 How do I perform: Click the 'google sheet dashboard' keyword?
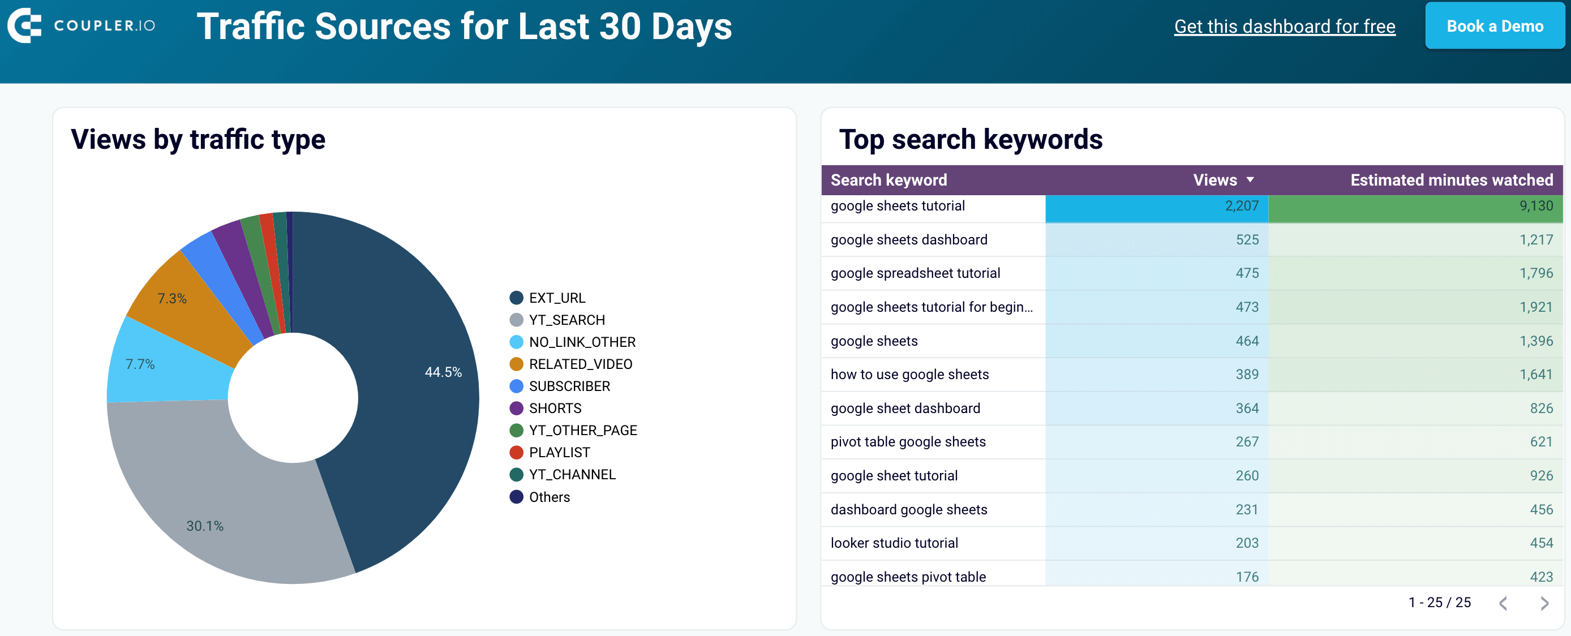click(x=905, y=408)
